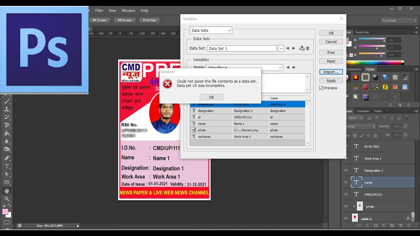420x236 pixels.
Task: Delete the current data set with trash icon
Action: [308, 49]
